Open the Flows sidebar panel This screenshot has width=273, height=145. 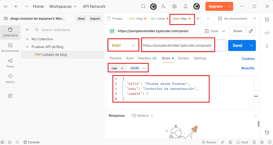10,63
